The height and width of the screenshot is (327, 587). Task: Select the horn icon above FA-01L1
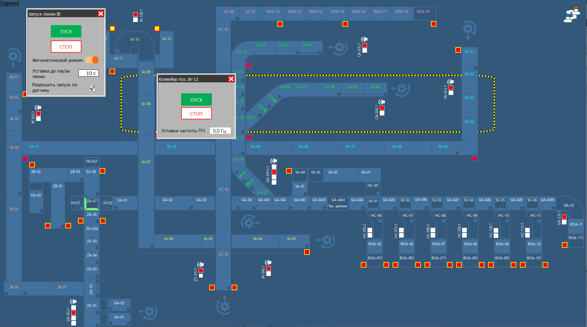coord(451,82)
